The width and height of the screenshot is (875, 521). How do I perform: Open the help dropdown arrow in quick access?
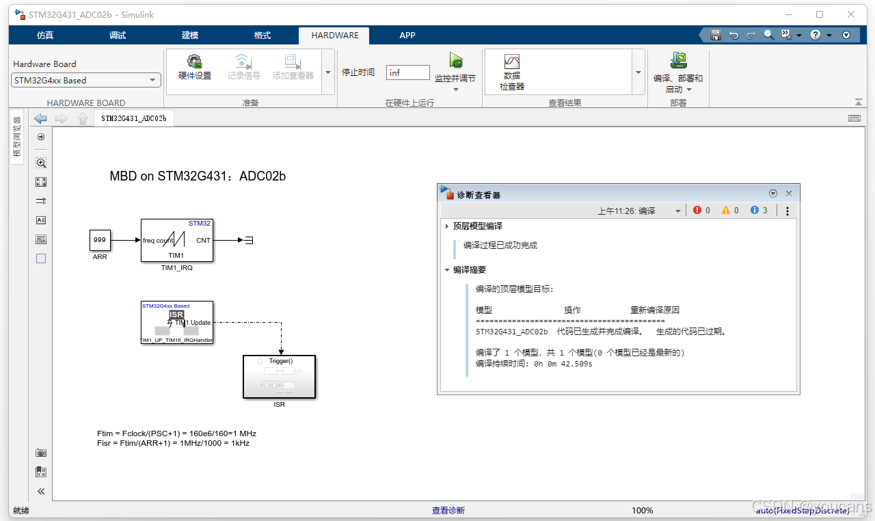(829, 36)
